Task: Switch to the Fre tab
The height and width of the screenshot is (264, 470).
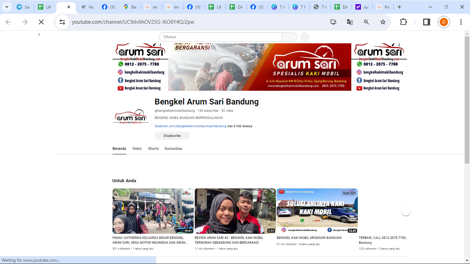Action: point(383,7)
